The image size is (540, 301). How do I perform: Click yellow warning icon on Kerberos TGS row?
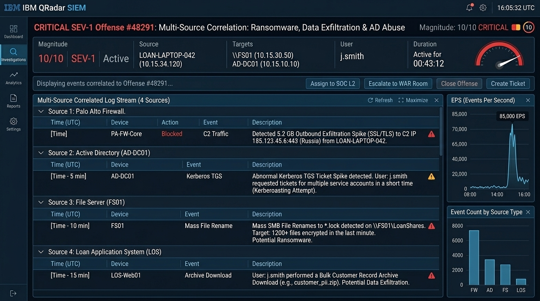tap(431, 176)
